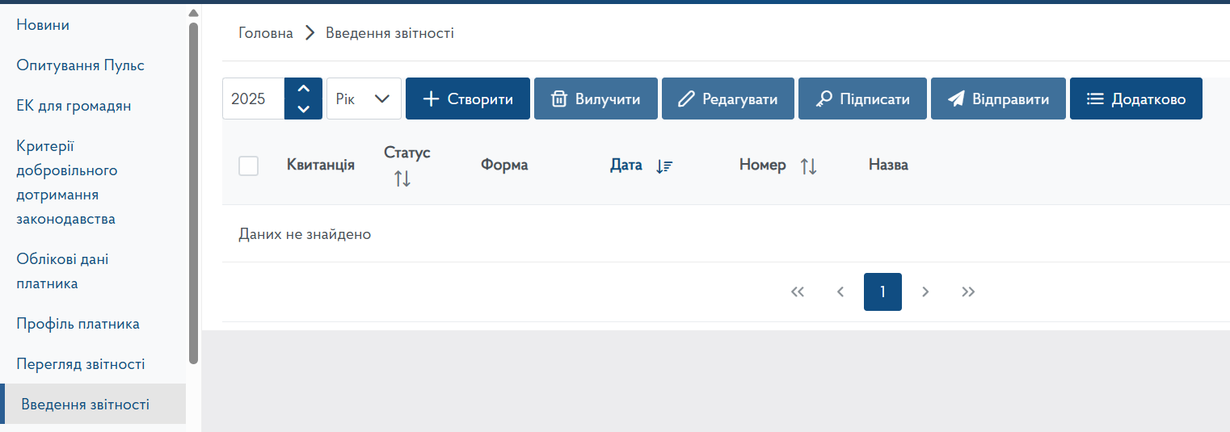The height and width of the screenshot is (432, 1230).
Task: Click the plus icon on Створити button
Action: click(x=431, y=99)
